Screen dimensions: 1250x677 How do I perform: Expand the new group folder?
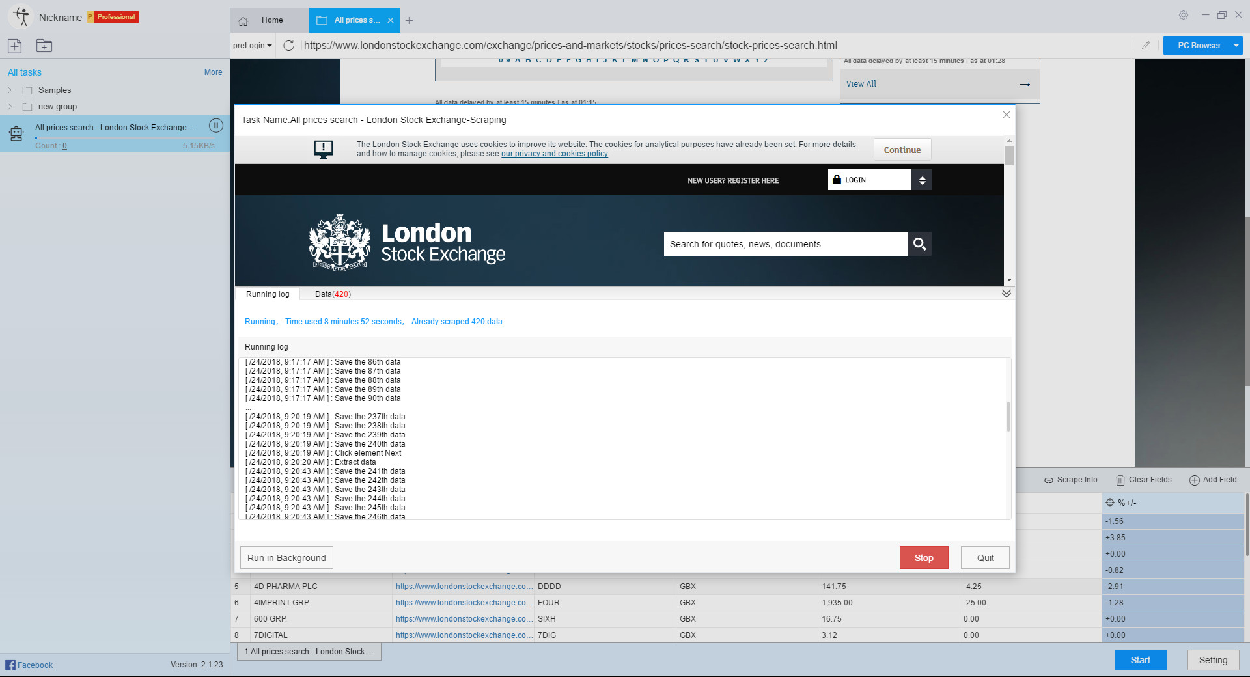click(10, 107)
